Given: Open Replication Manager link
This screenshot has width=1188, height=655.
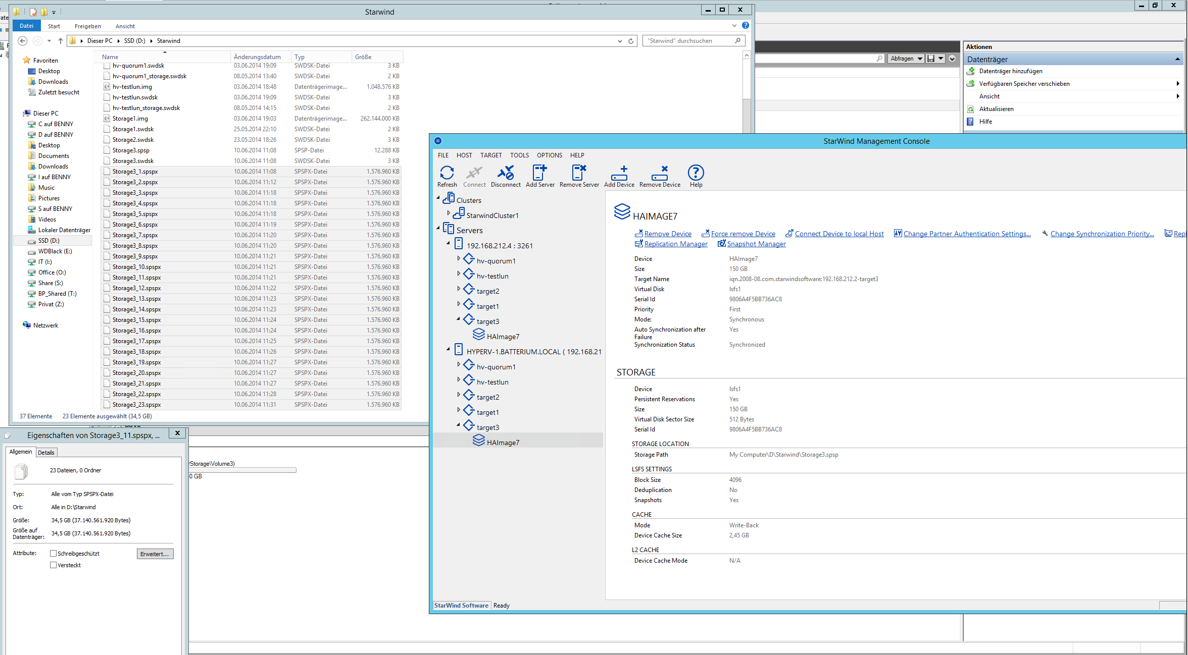Looking at the screenshot, I should point(676,244).
